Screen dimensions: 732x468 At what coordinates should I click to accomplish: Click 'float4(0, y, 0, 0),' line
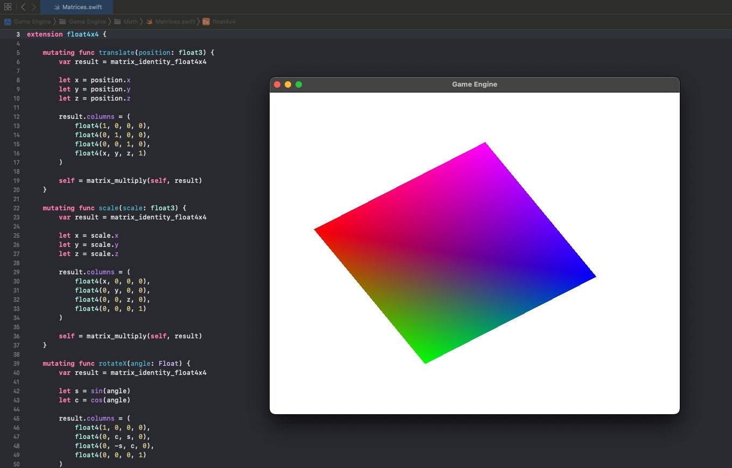coord(112,290)
